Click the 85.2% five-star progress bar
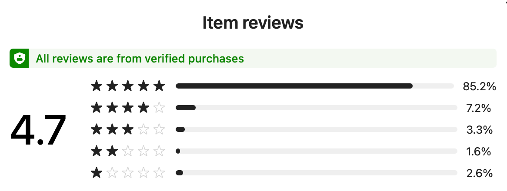This screenshot has width=507, height=191. (x=316, y=86)
